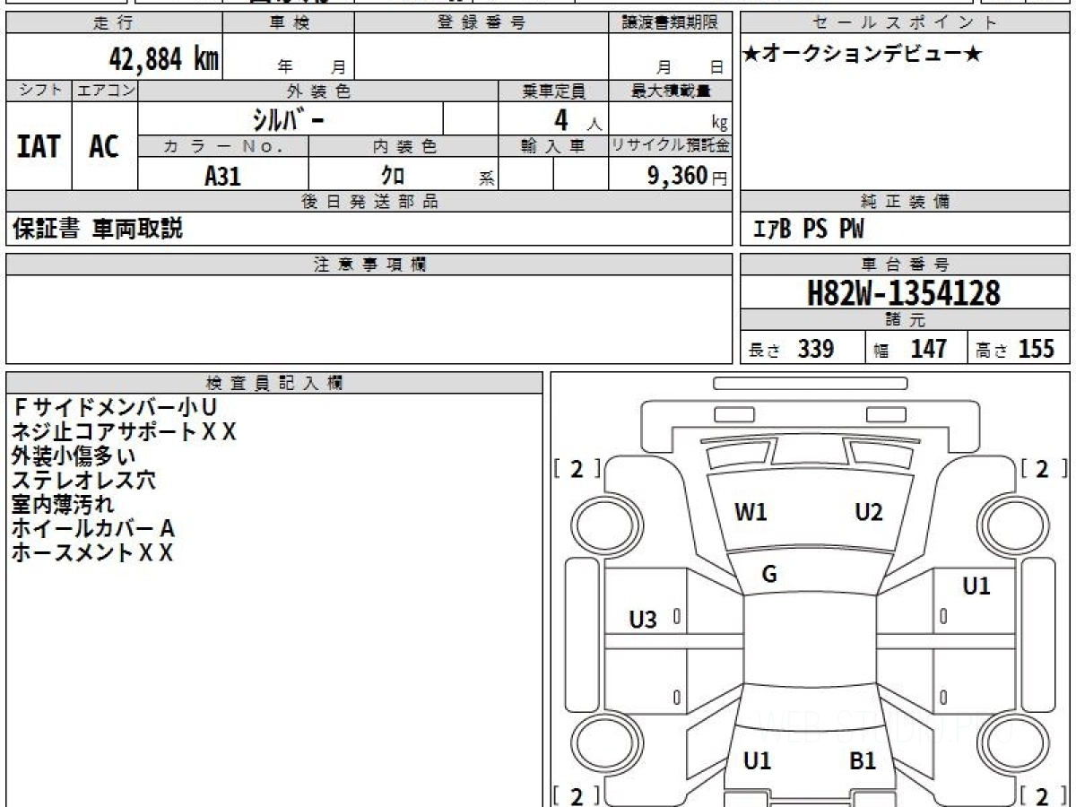
Task: Click the 輸入車 header
Action: click(553, 146)
